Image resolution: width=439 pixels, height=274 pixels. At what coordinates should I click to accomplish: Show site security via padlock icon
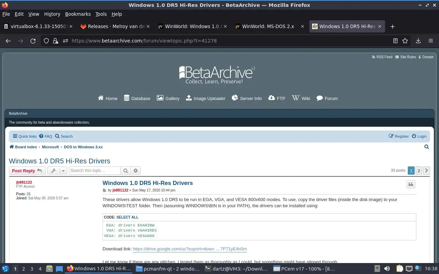click(56, 41)
